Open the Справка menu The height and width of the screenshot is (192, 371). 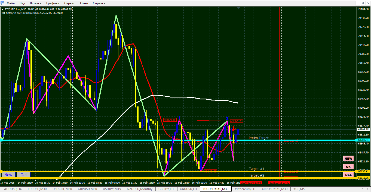tap(99, 3)
